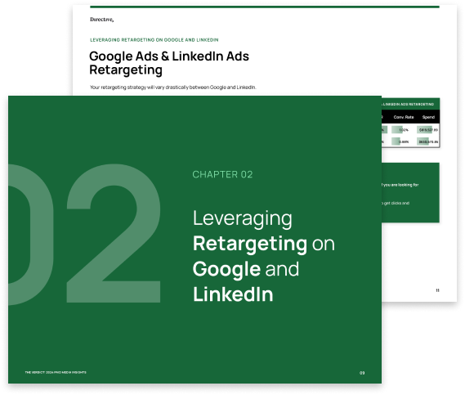Select the CHAPTER 02 label
Image resolution: width=465 pixels, height=395 pixels.
(x=222, y=174)
